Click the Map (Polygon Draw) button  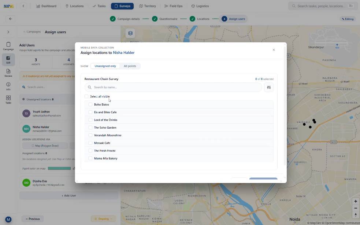point(45,146)
